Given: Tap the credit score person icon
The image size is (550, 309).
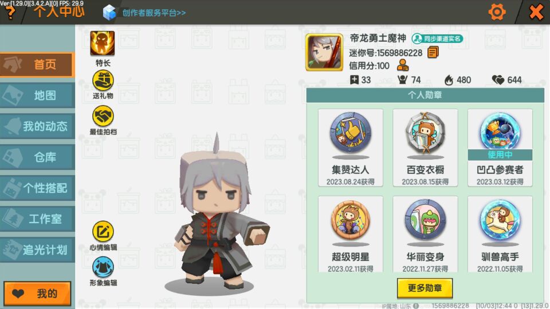Looking at the screenshot, I should (x=403, y=65).
